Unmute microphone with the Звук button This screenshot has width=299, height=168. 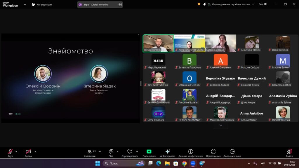click(x=10, y=153)
